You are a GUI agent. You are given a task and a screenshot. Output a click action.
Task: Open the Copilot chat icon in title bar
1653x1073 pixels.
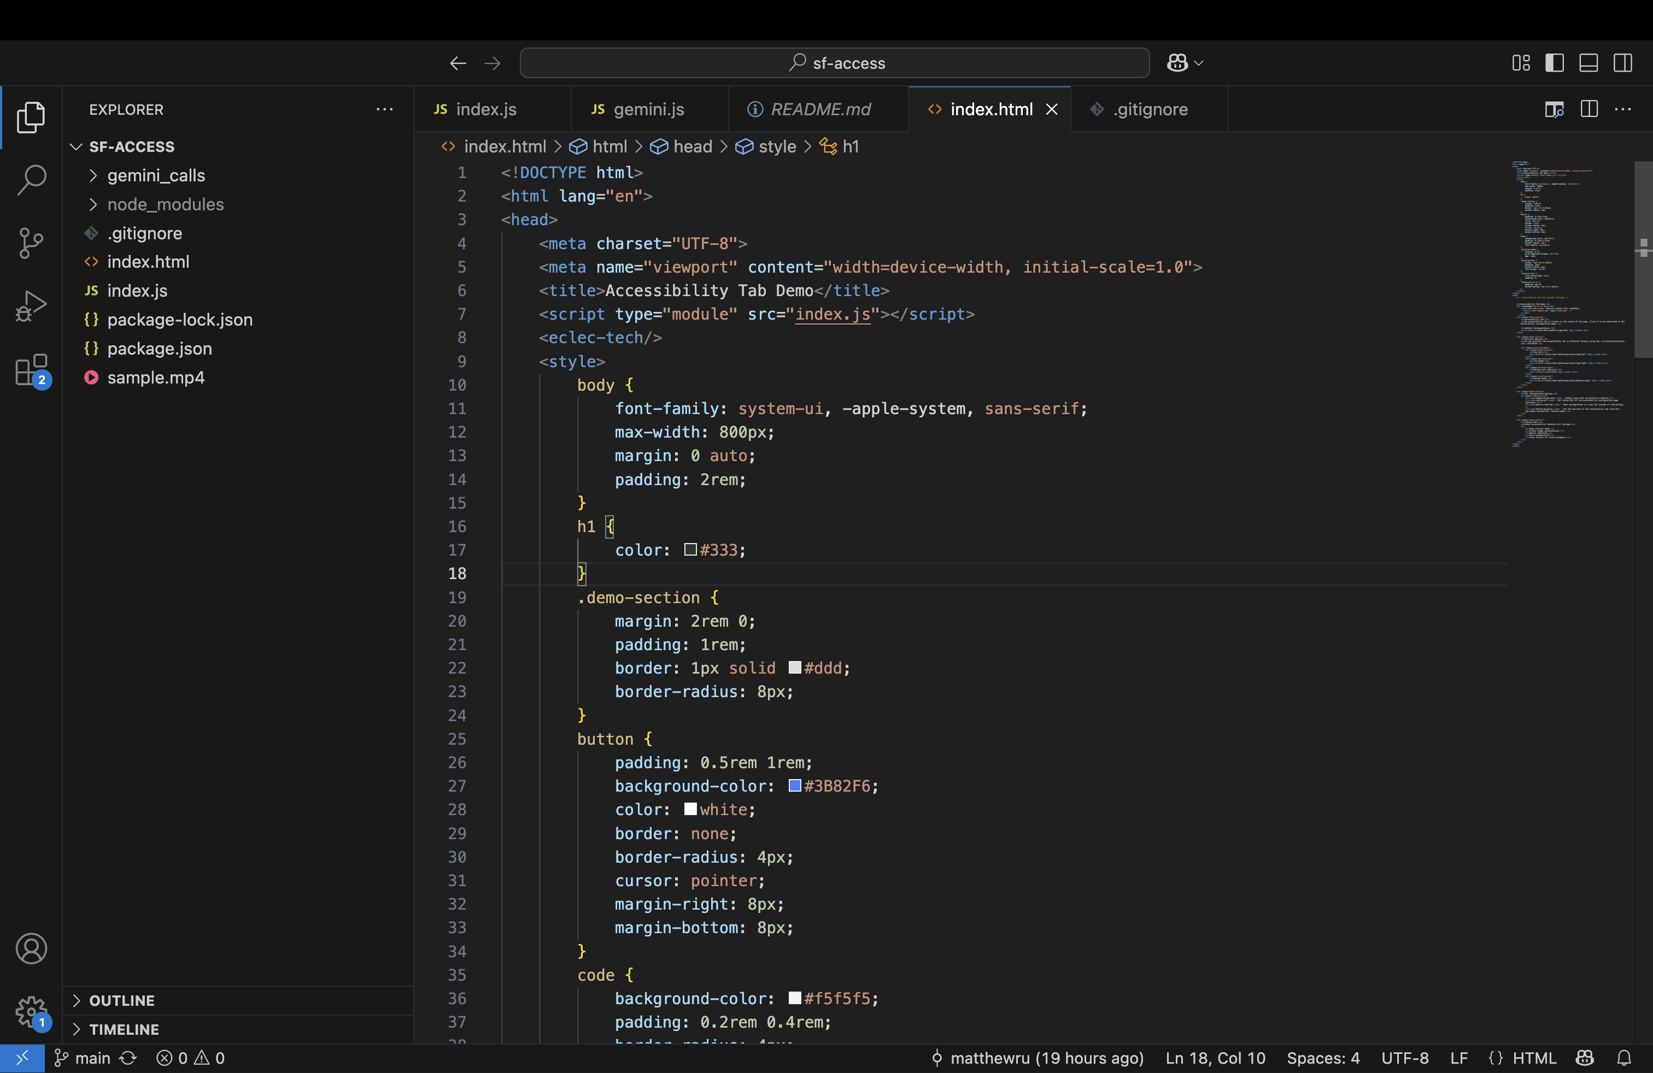coord(1178,63)
